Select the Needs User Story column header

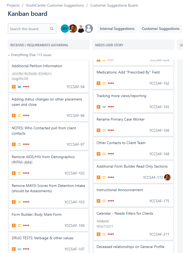pyautogui.click(x=109, y=45)
